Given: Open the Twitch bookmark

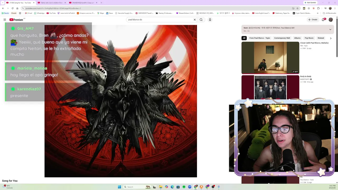Looking at the screenshot, I should click(x=66, y=13).
